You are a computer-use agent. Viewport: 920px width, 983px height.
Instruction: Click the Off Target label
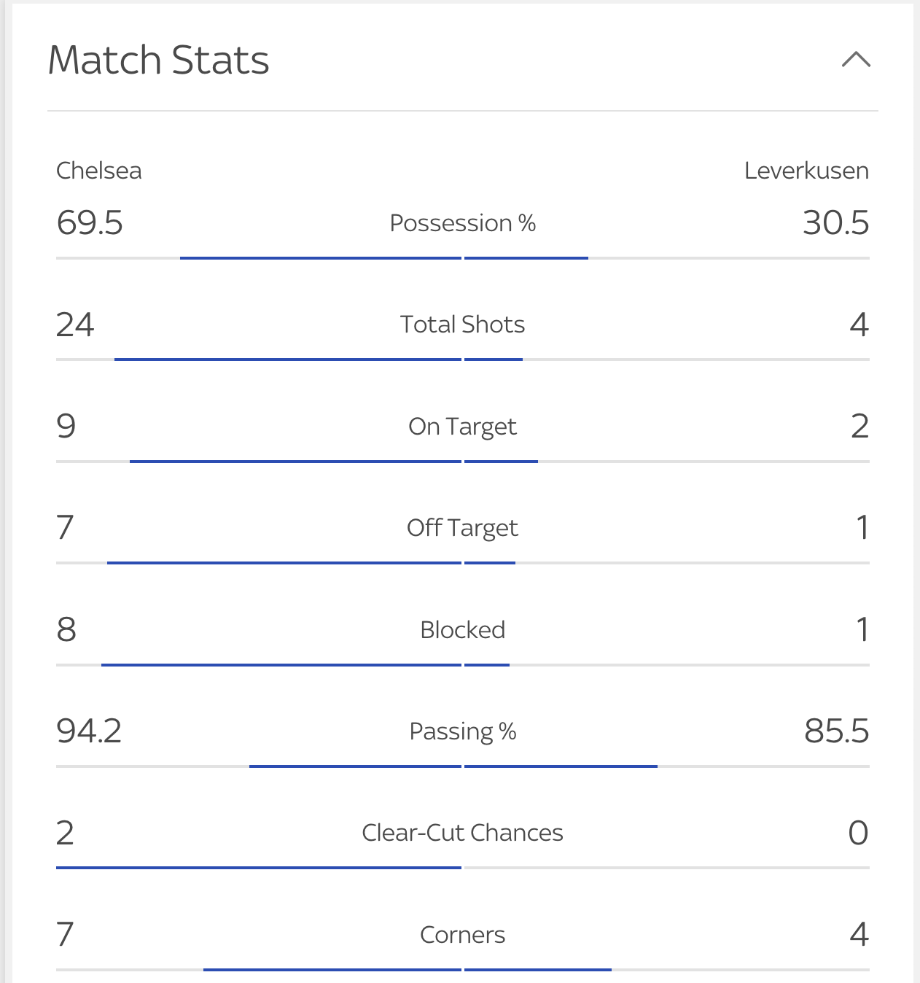click(x=463, y=527)
